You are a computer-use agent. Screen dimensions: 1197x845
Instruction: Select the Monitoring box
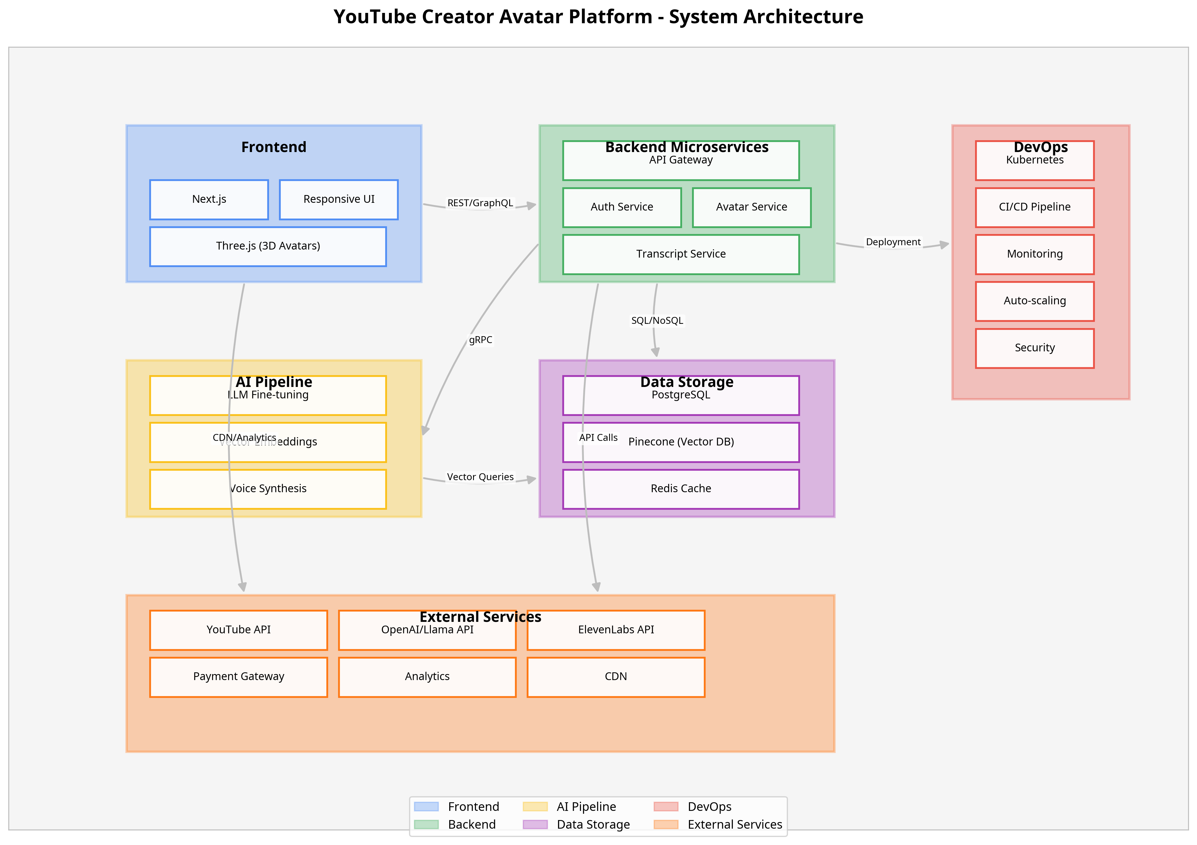tap(1035, 254)
